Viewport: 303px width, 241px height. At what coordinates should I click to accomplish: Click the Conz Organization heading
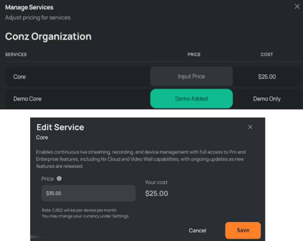click(x=48, y=36)
